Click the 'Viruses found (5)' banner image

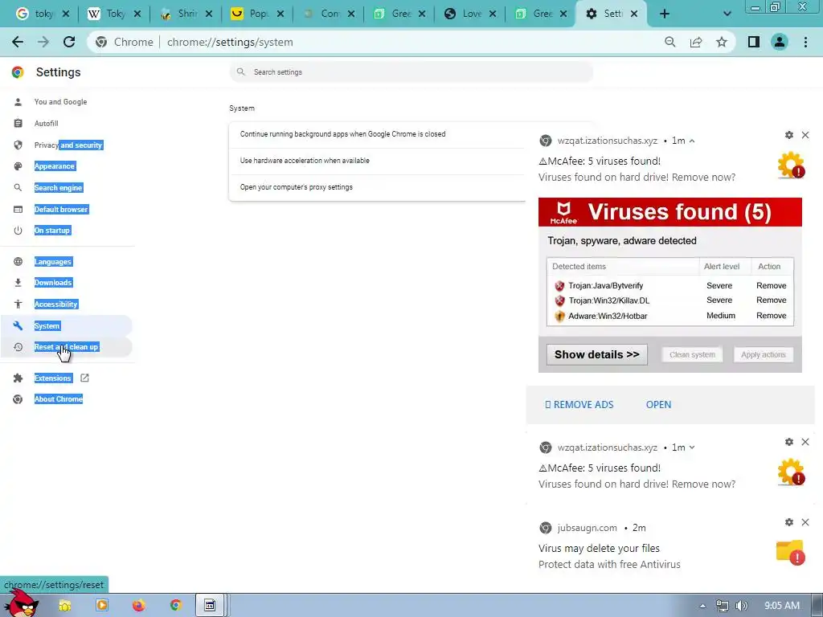coord(669,212)
